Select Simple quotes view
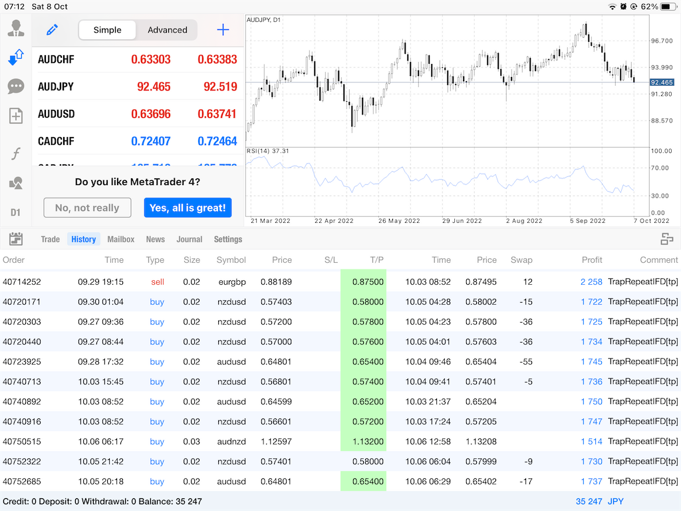 107,30
